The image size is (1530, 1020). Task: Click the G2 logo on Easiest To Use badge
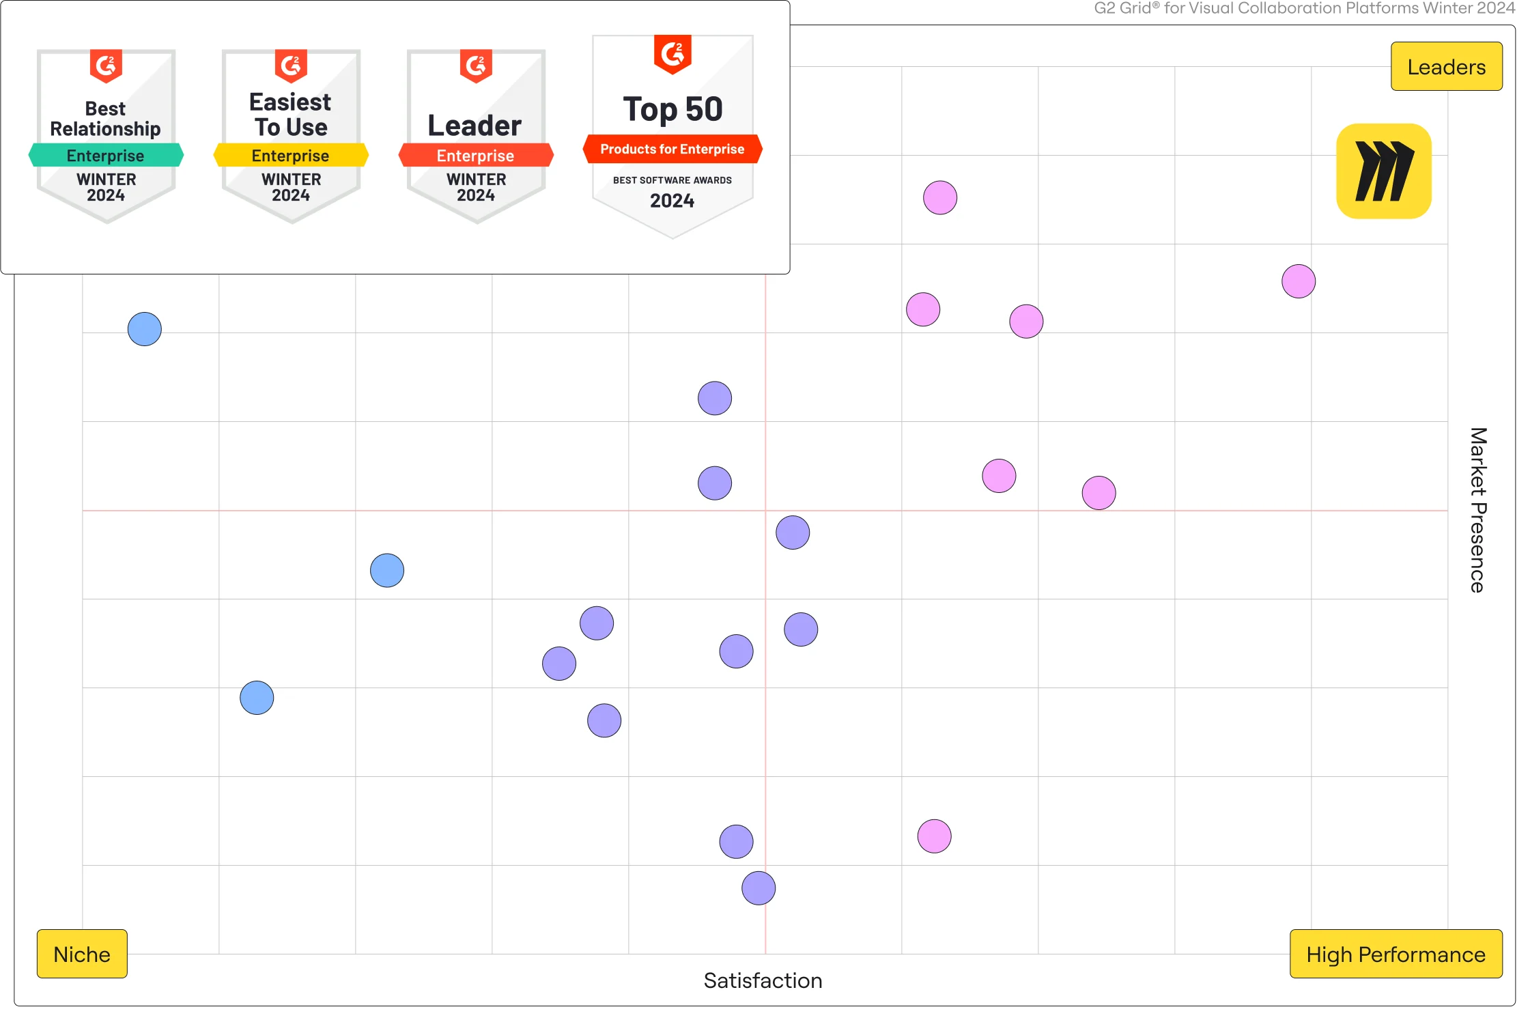click(291, 66)
